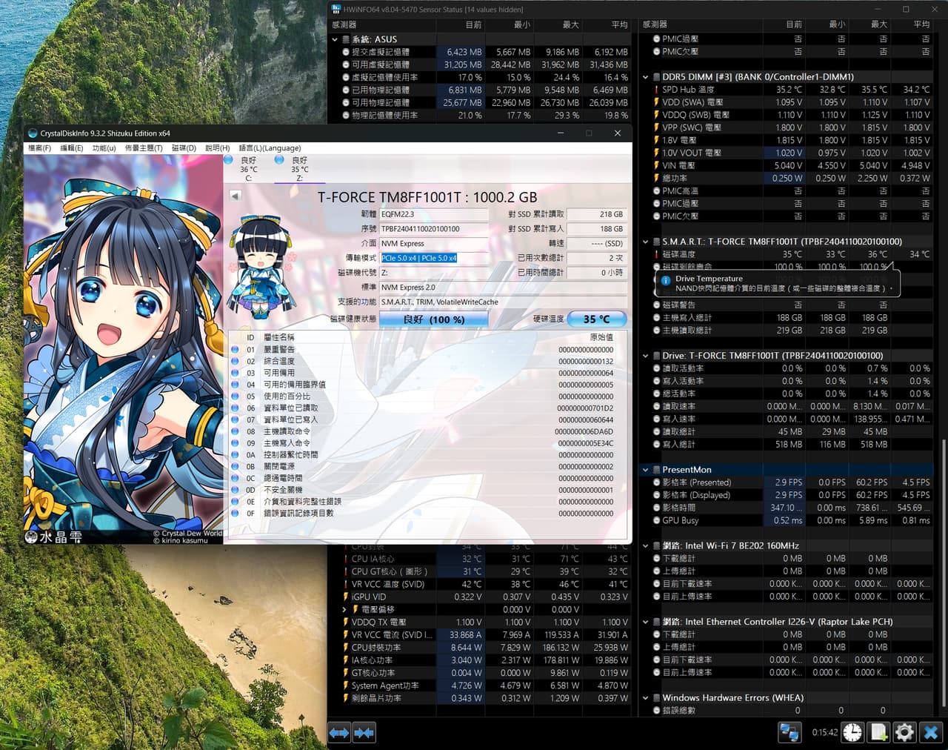
Task: Click the 總功率 sensor row label
Action: click(675, 178)
